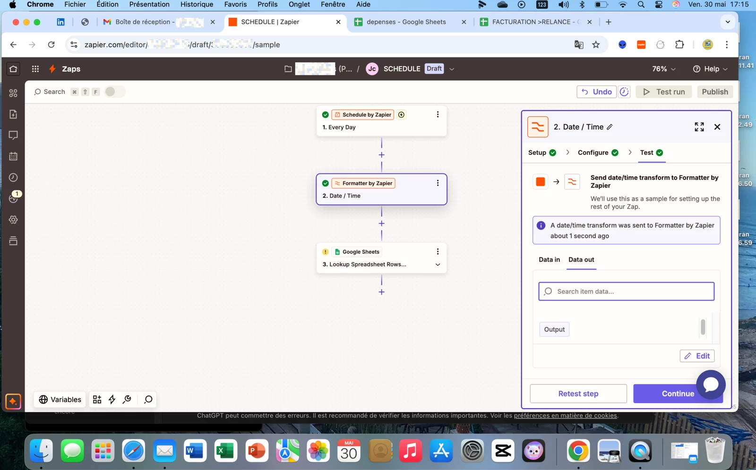
Task: Open three-dot menu of Every Day step
Action: pyautogui.click(x=438, y=115)
